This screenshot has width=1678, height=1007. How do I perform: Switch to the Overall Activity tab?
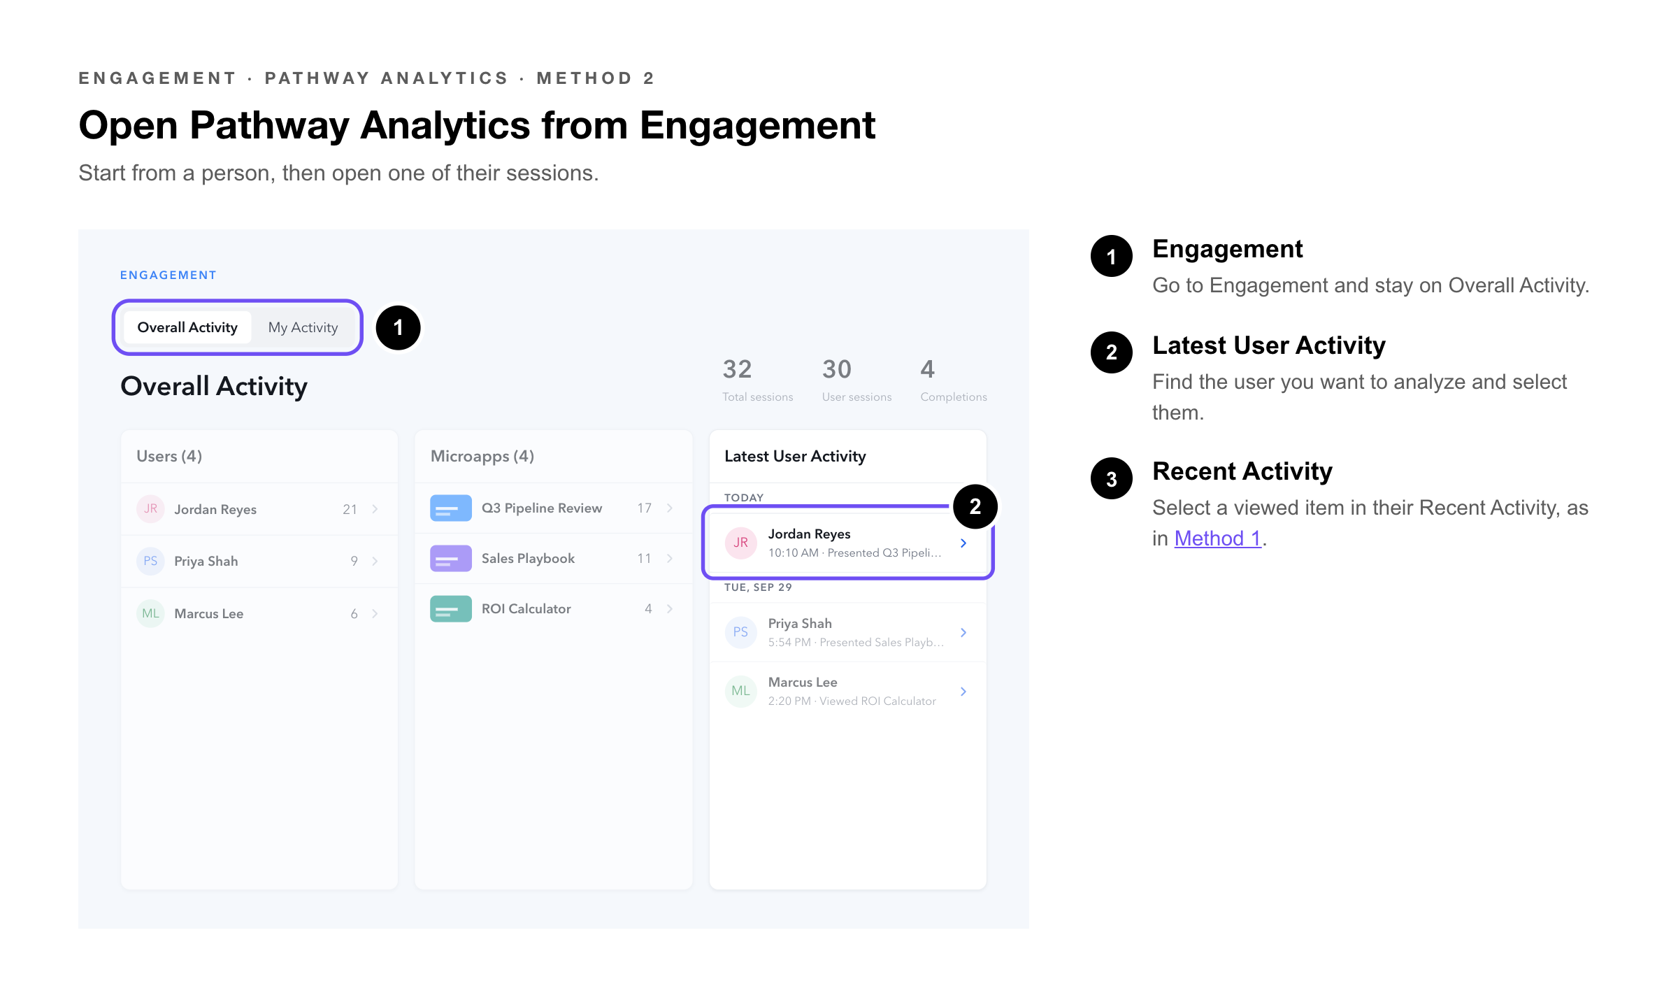coord(187,327)
